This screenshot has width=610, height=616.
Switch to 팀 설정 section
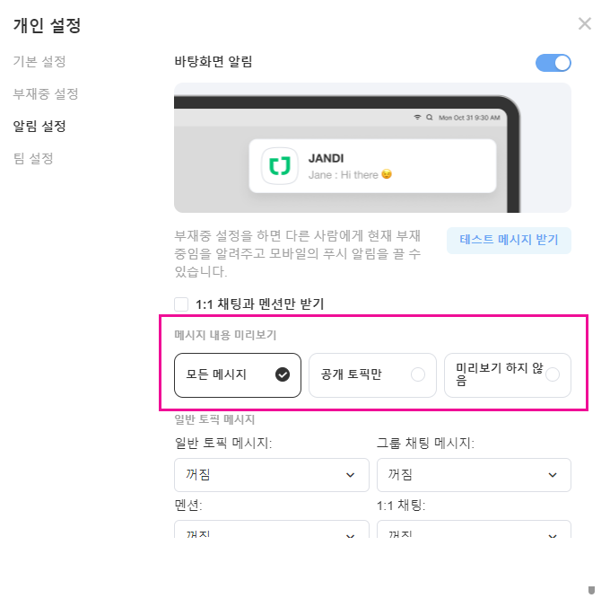point(33,158)
